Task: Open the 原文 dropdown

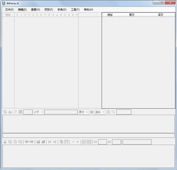Action: click(x=83, y=112)
